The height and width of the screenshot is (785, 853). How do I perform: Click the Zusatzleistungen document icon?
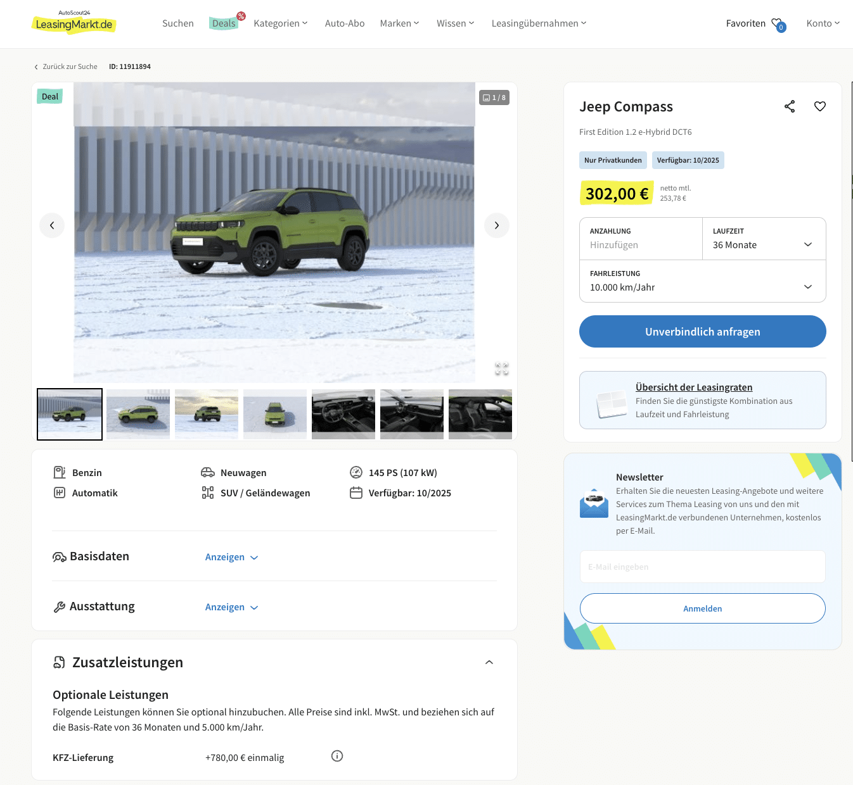pyautogui.click(x=59, y=662)
